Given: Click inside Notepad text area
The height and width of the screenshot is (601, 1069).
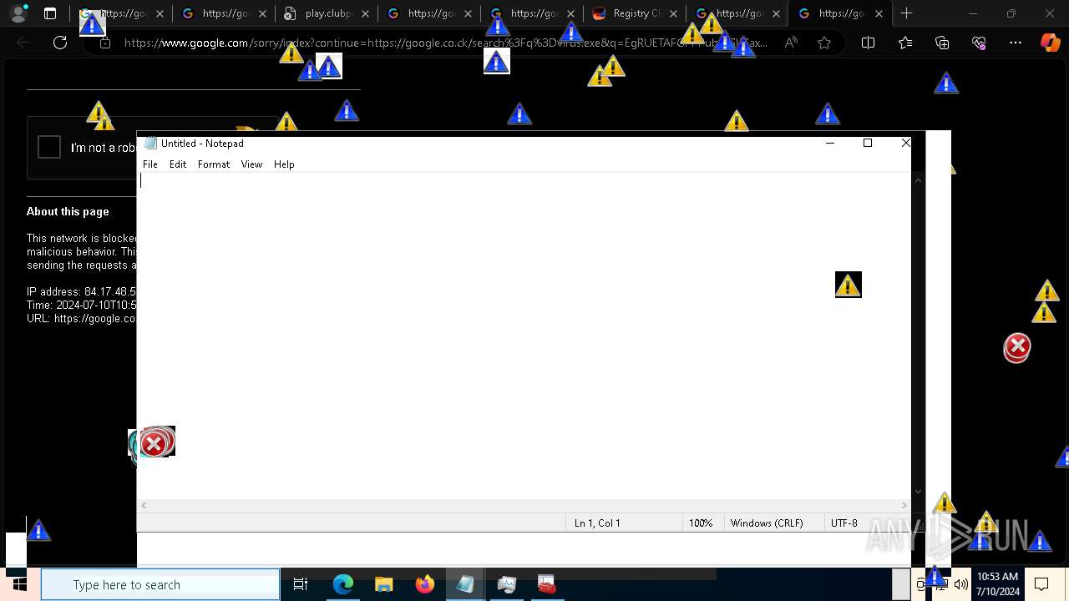Looking at the screenshot, I should point(524,336).
